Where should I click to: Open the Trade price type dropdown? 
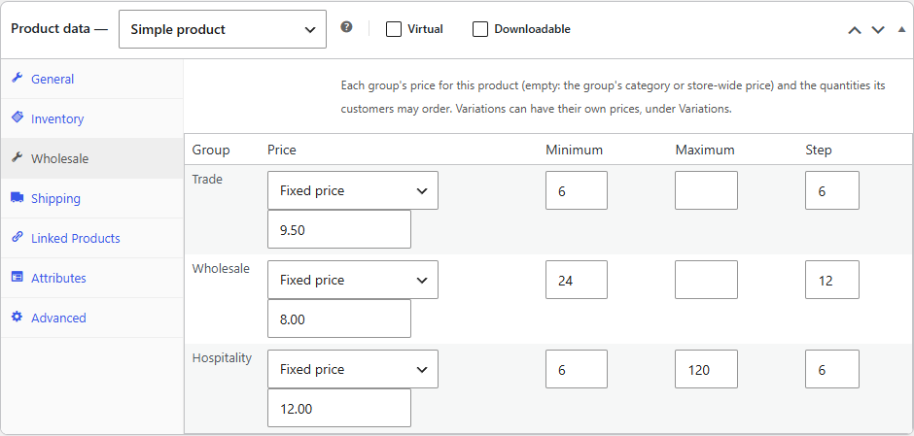pos(353,190)
